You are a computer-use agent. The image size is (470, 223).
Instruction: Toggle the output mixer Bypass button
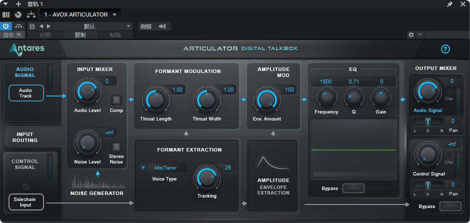coord(450,206)
